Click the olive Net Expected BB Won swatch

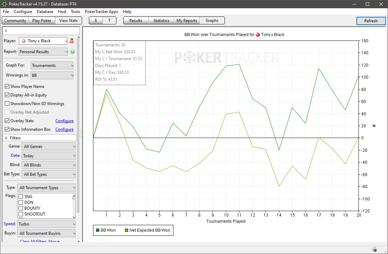[x=126, y=230]
